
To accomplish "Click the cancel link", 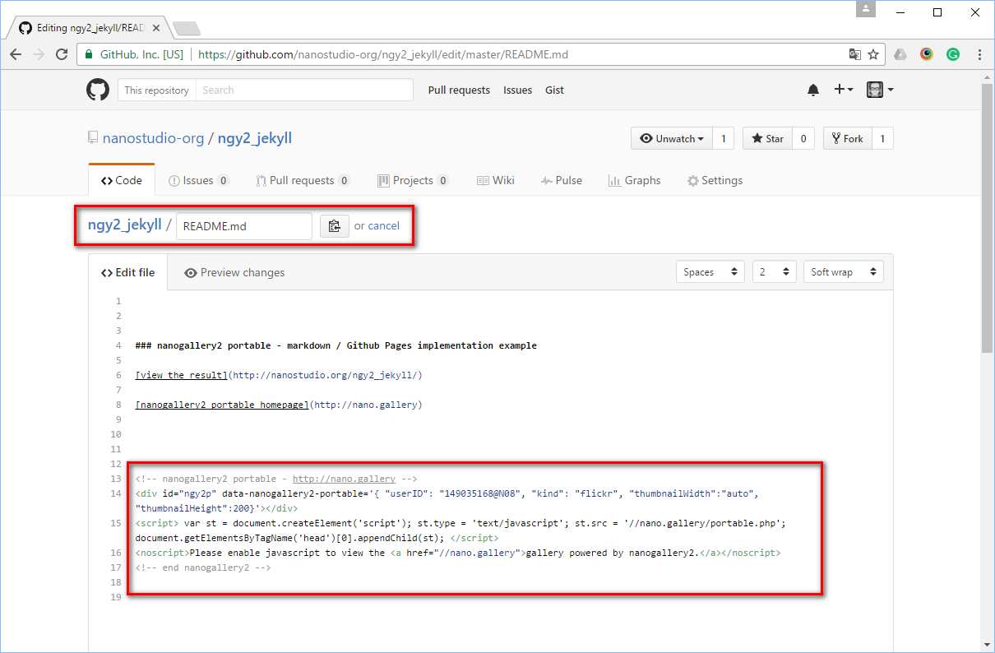I will 384,225.
